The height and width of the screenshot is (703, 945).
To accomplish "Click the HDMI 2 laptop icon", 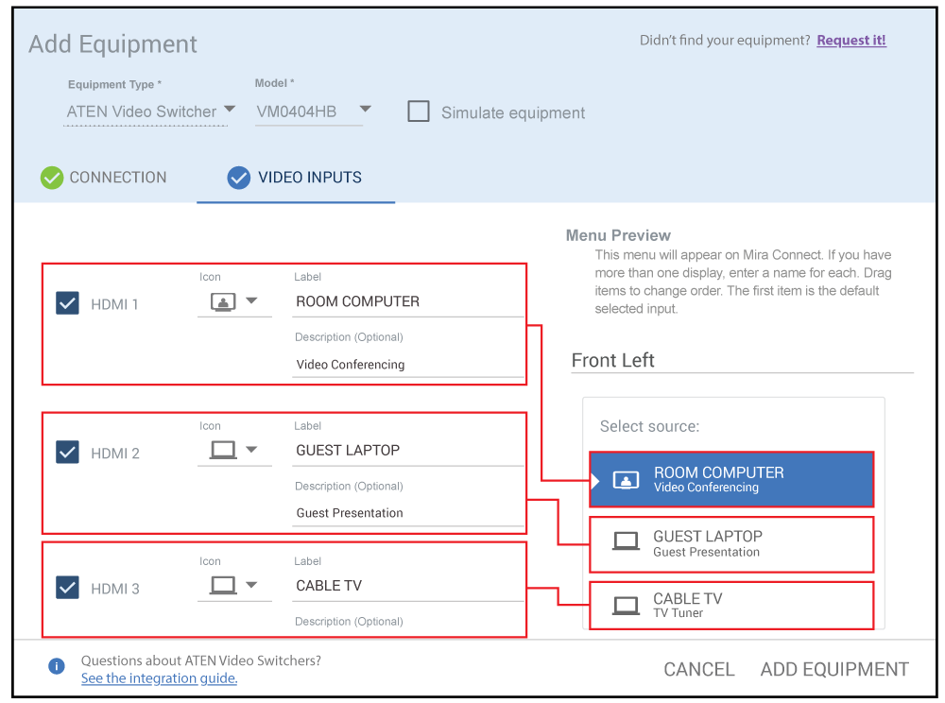I will (x=222, y=450).
